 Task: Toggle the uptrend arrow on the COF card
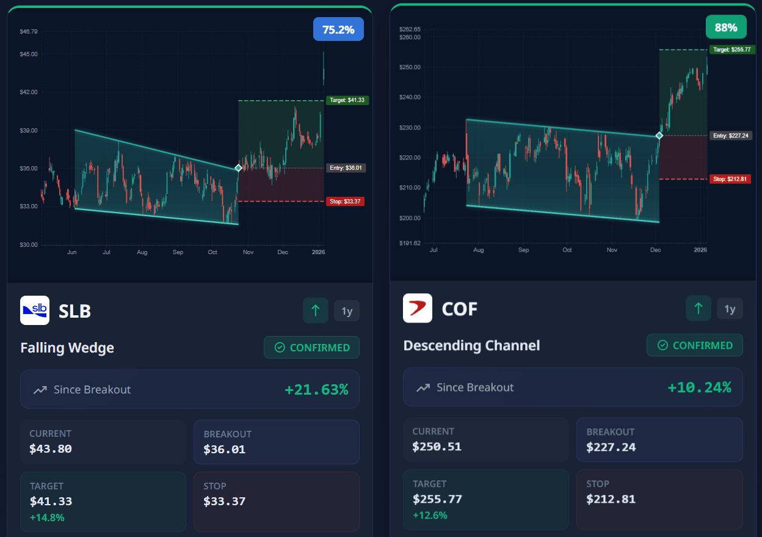click(699, 308)
